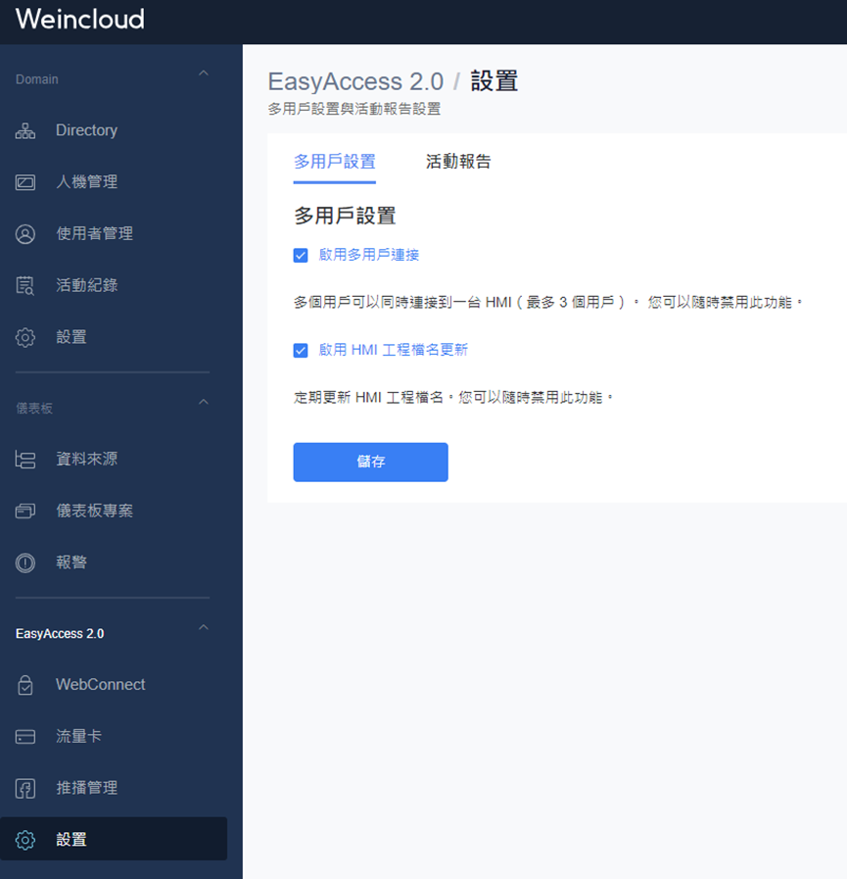This screenshot has height=879, width=847.
Task: Switch to the 多用戶設置 tab
Action: pos(335,162)
